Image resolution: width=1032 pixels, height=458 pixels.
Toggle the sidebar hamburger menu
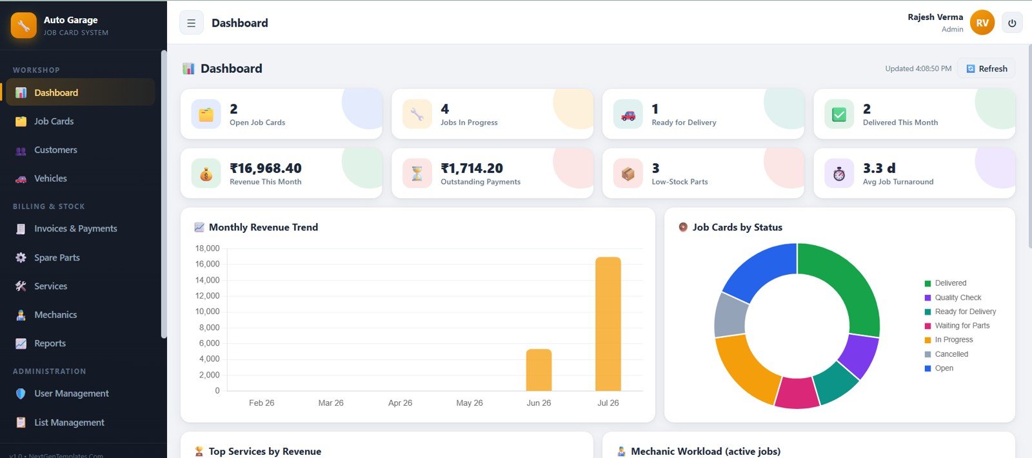click(x=192, y=23)
